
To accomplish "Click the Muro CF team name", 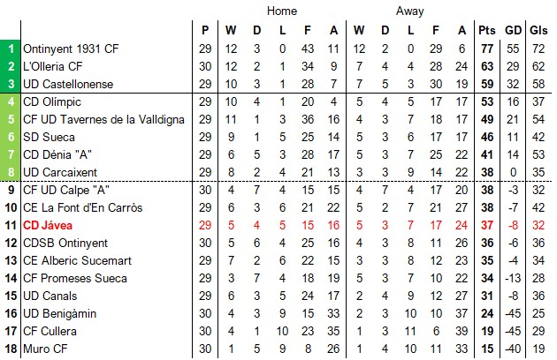I will (x=44, y=349).
